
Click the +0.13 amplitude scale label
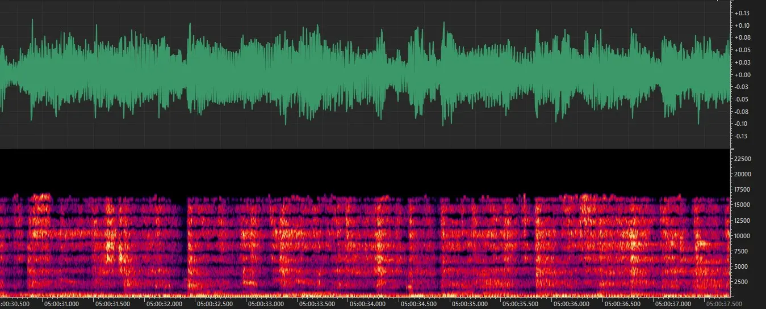point(742,14)
